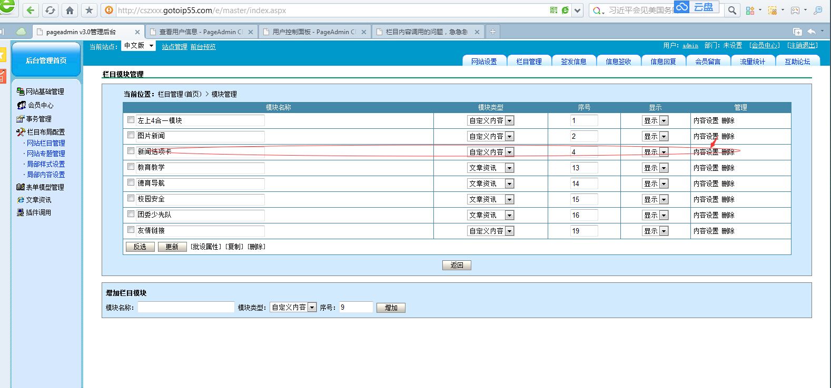Click 内容设置 link for 新闻选项卡
The width and height of the screenshot is (831, 388).
tap(706, 152)
